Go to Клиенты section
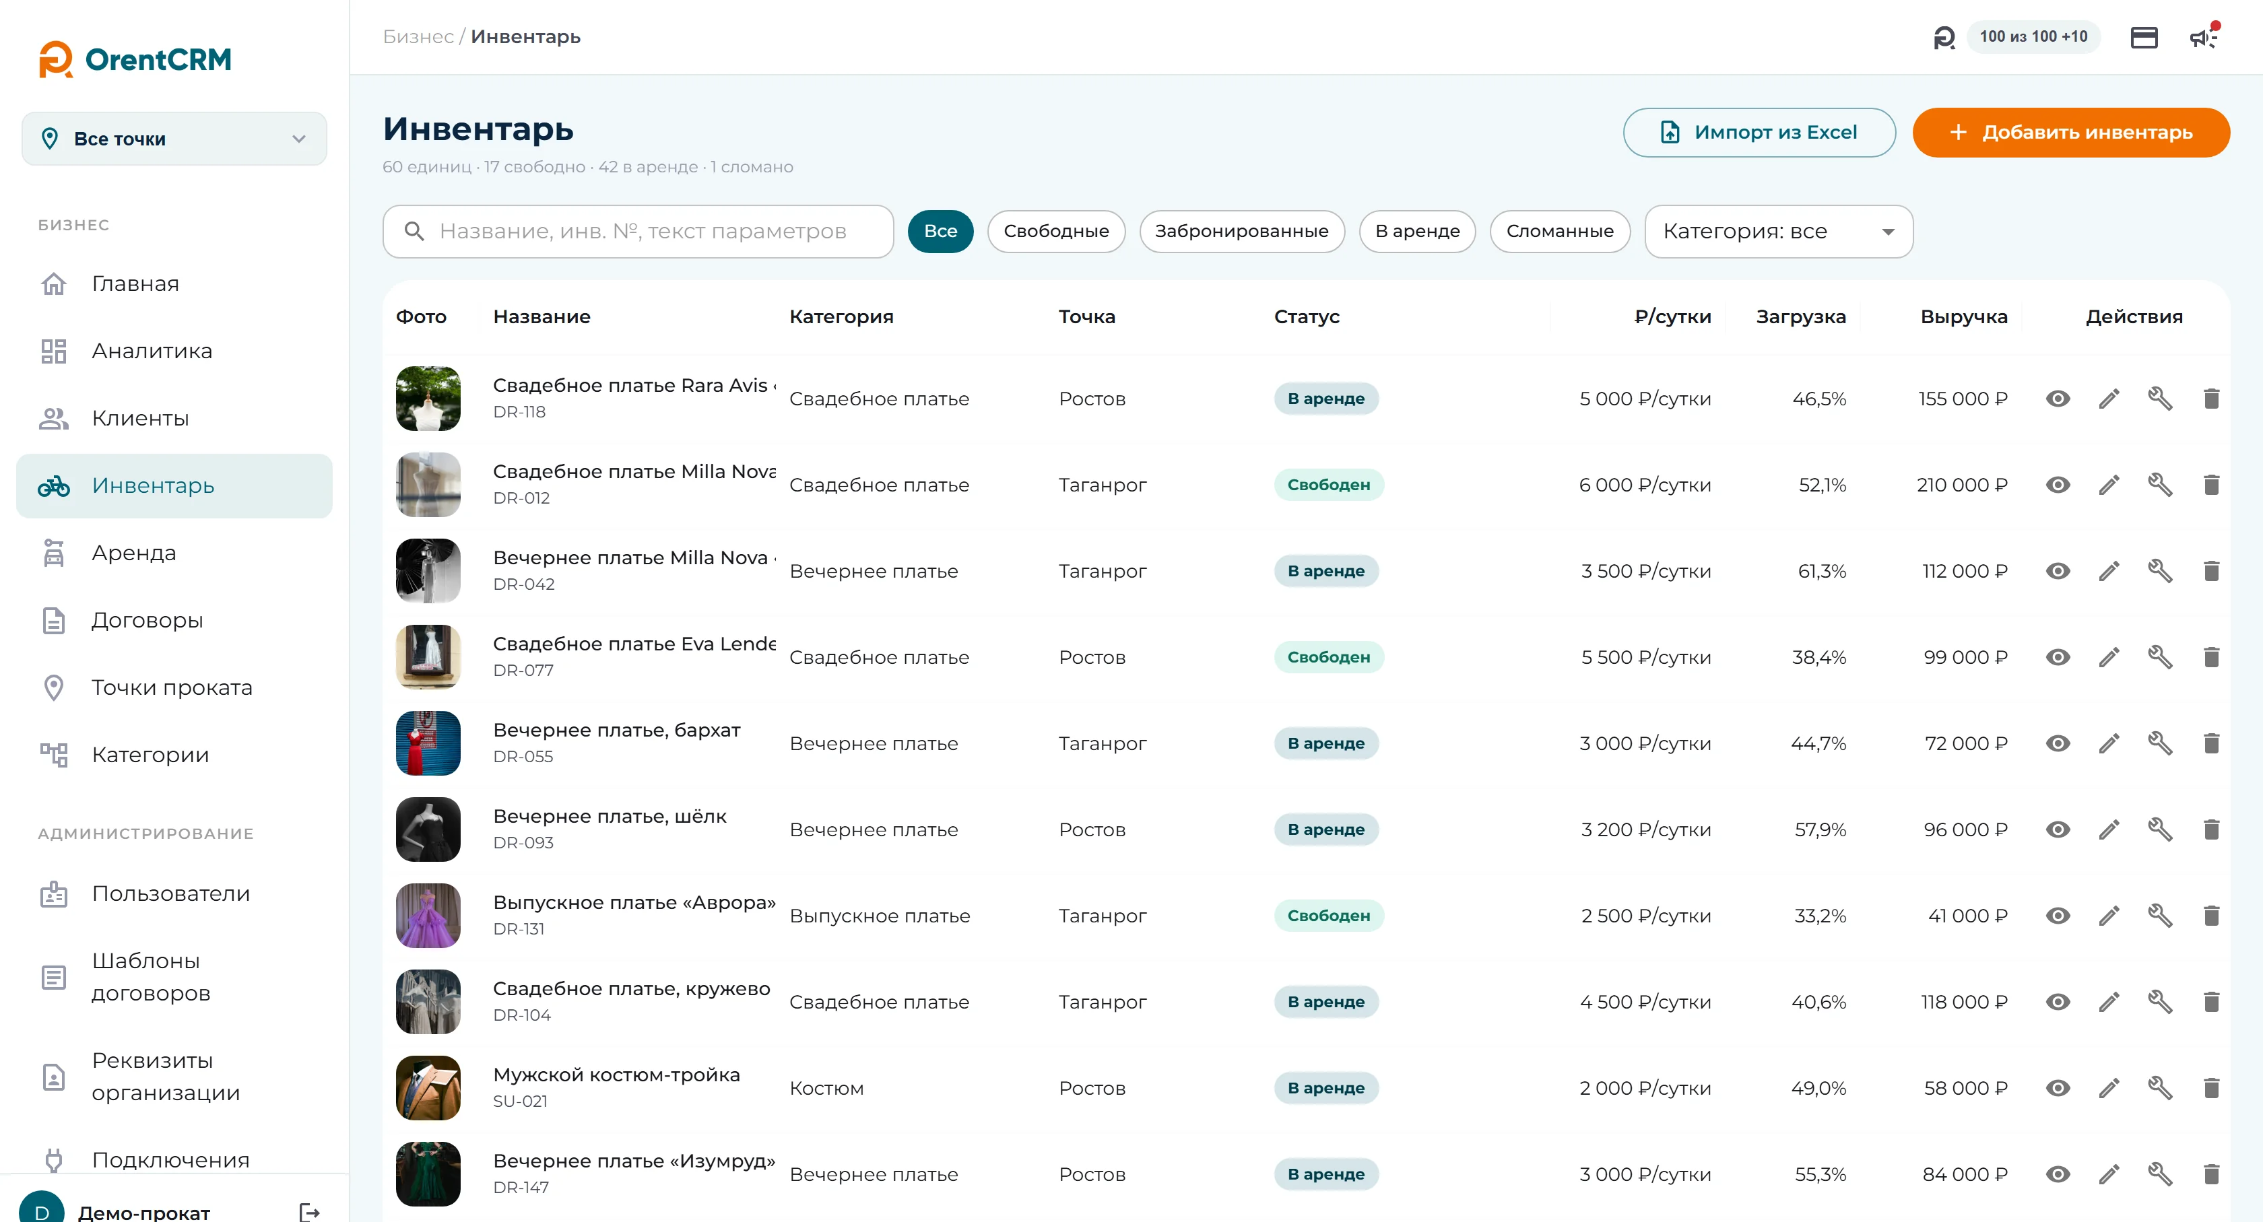Viewport: 2263px width, 1222px height. (x=174, y=419)
